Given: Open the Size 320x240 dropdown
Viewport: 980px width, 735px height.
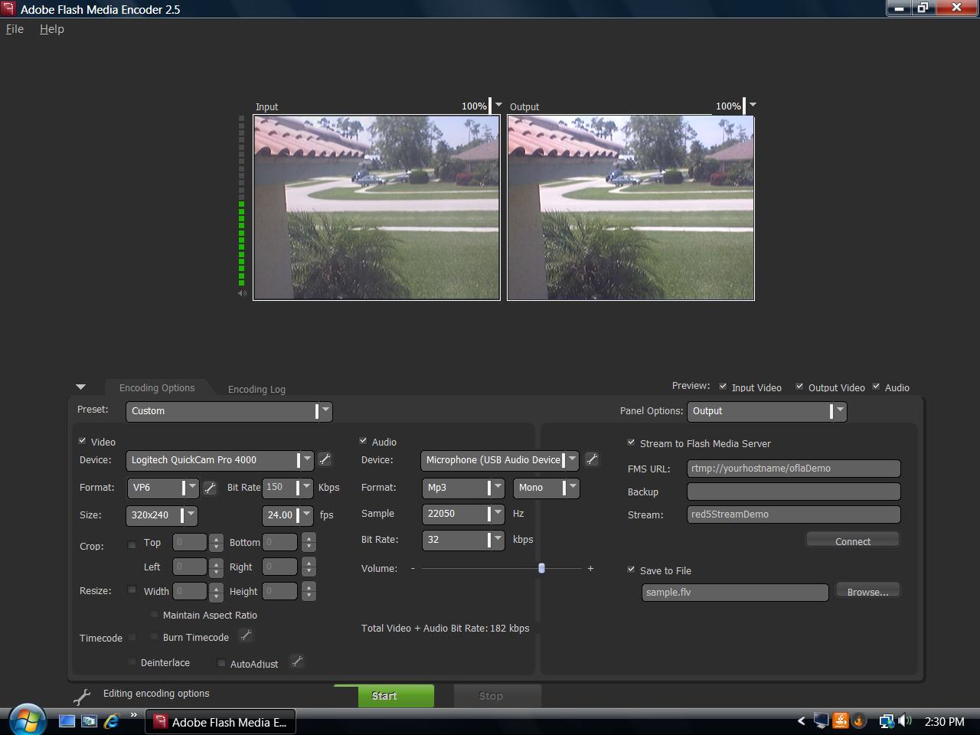Looking at the screenshot, I should click(162, 515).
